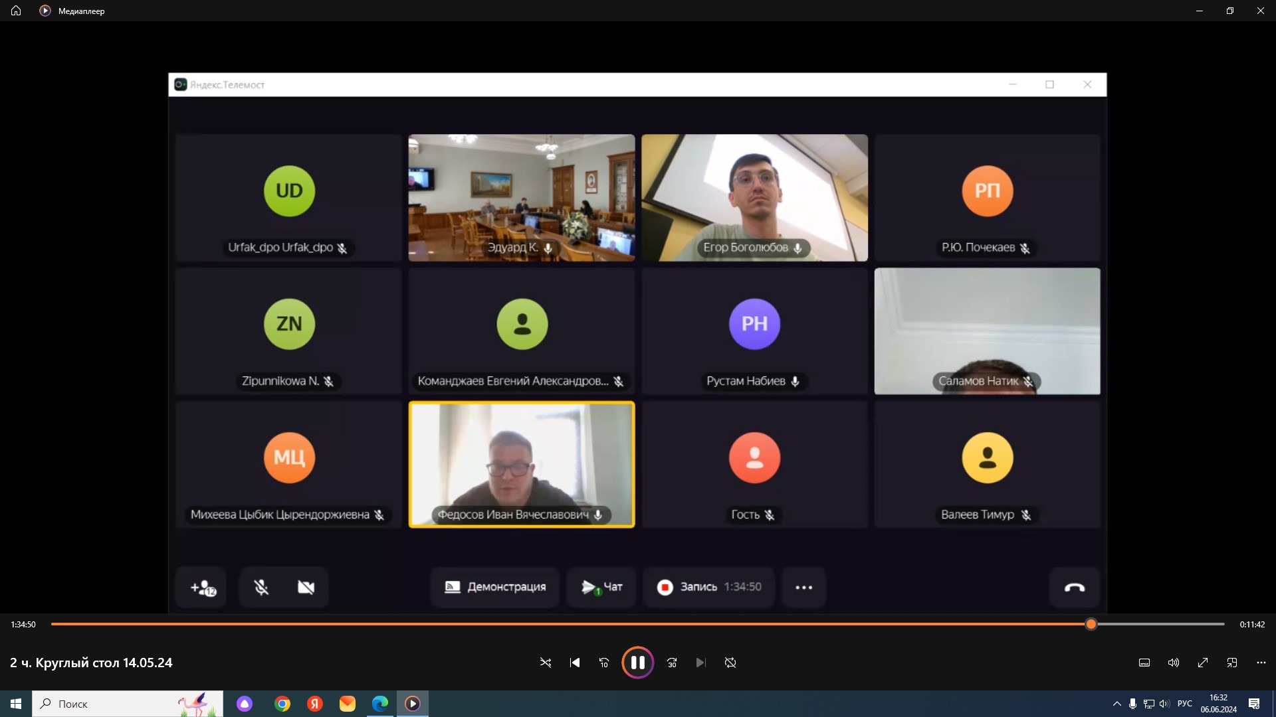Pause the media player playback

click(637, 663)
